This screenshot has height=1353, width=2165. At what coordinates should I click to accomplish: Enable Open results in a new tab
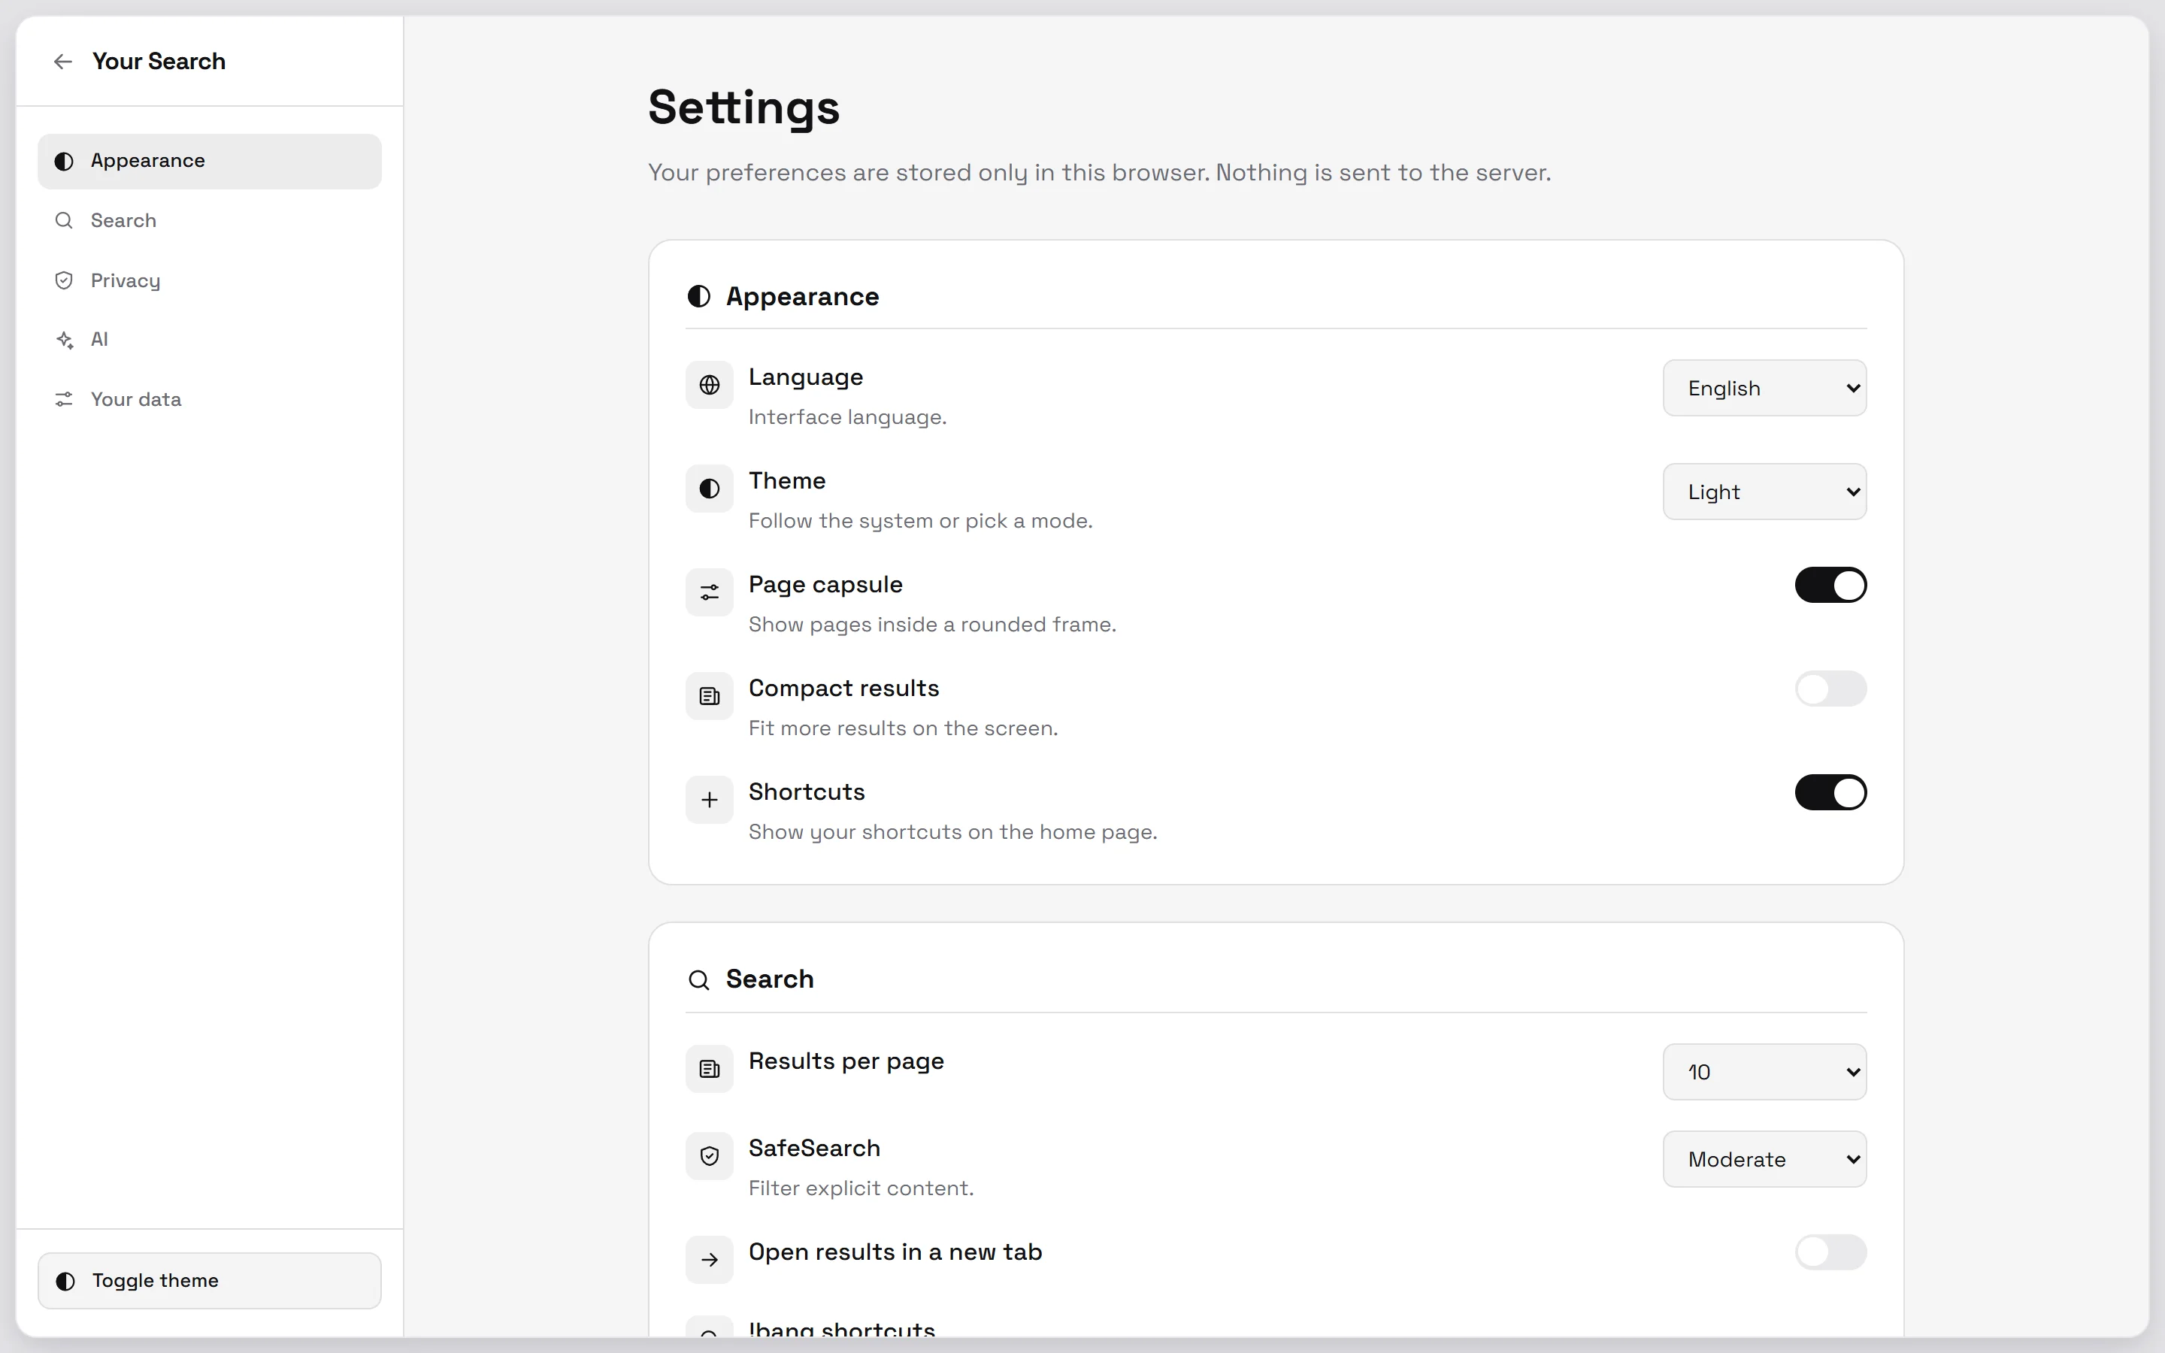(x=1830, y=1253)
